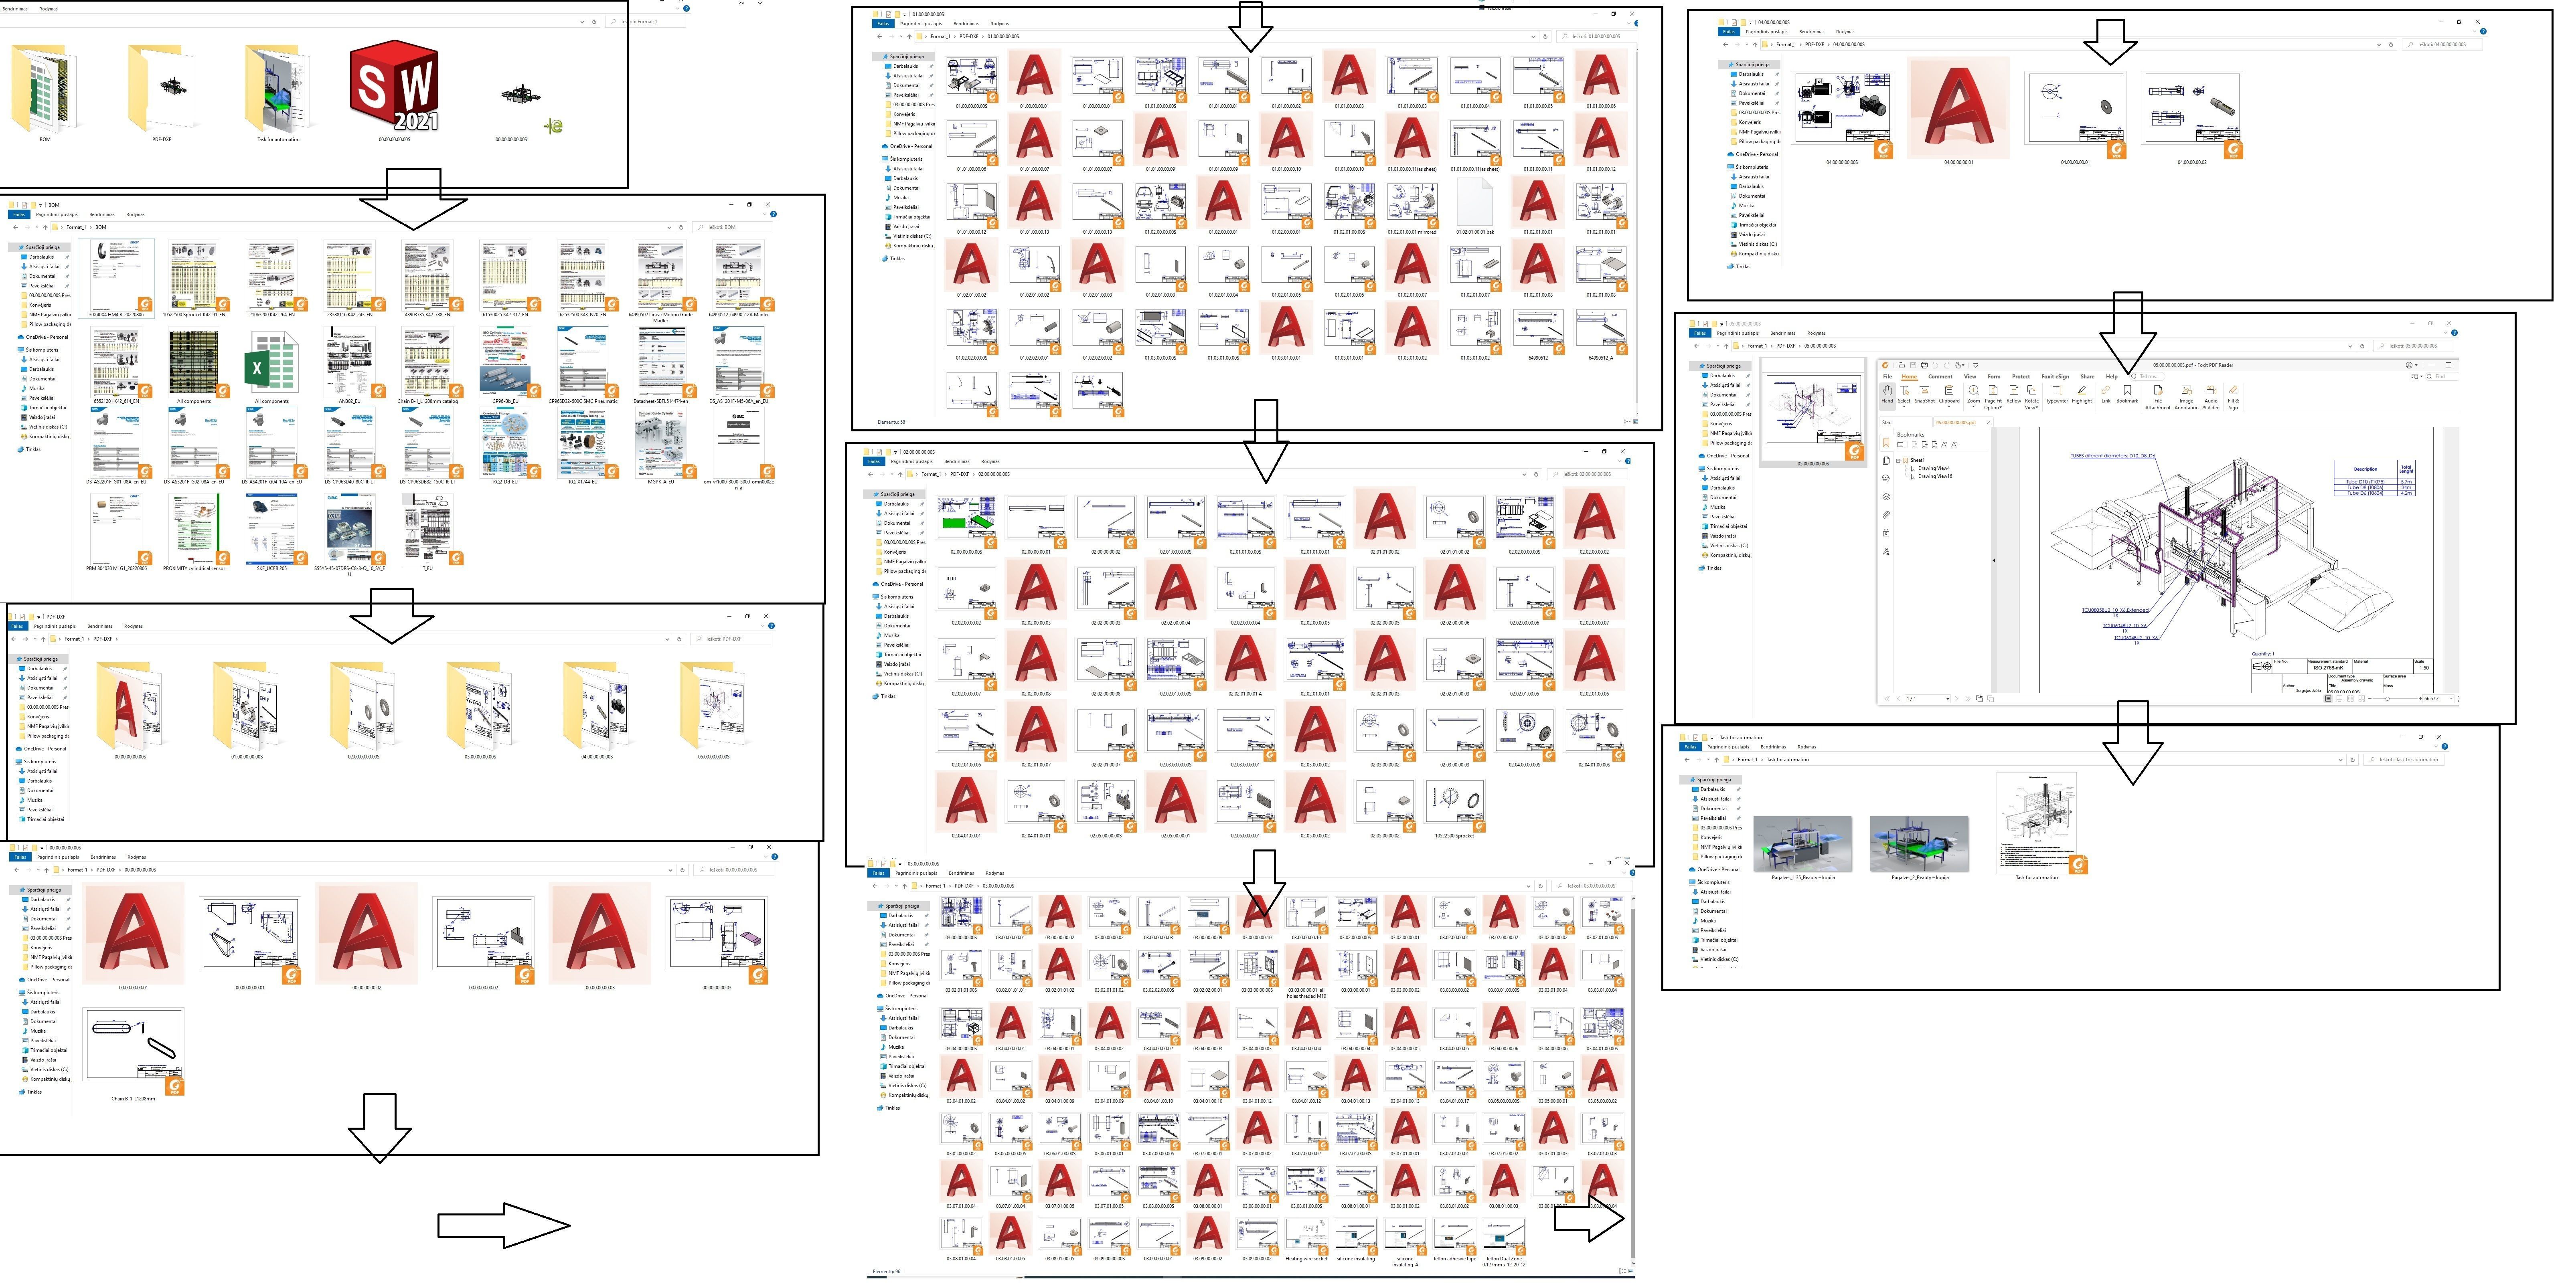2576x1286 pixels.
Task: Open Fill & Sign in Foxit ribbon
Action: (x=2233, y=398)
